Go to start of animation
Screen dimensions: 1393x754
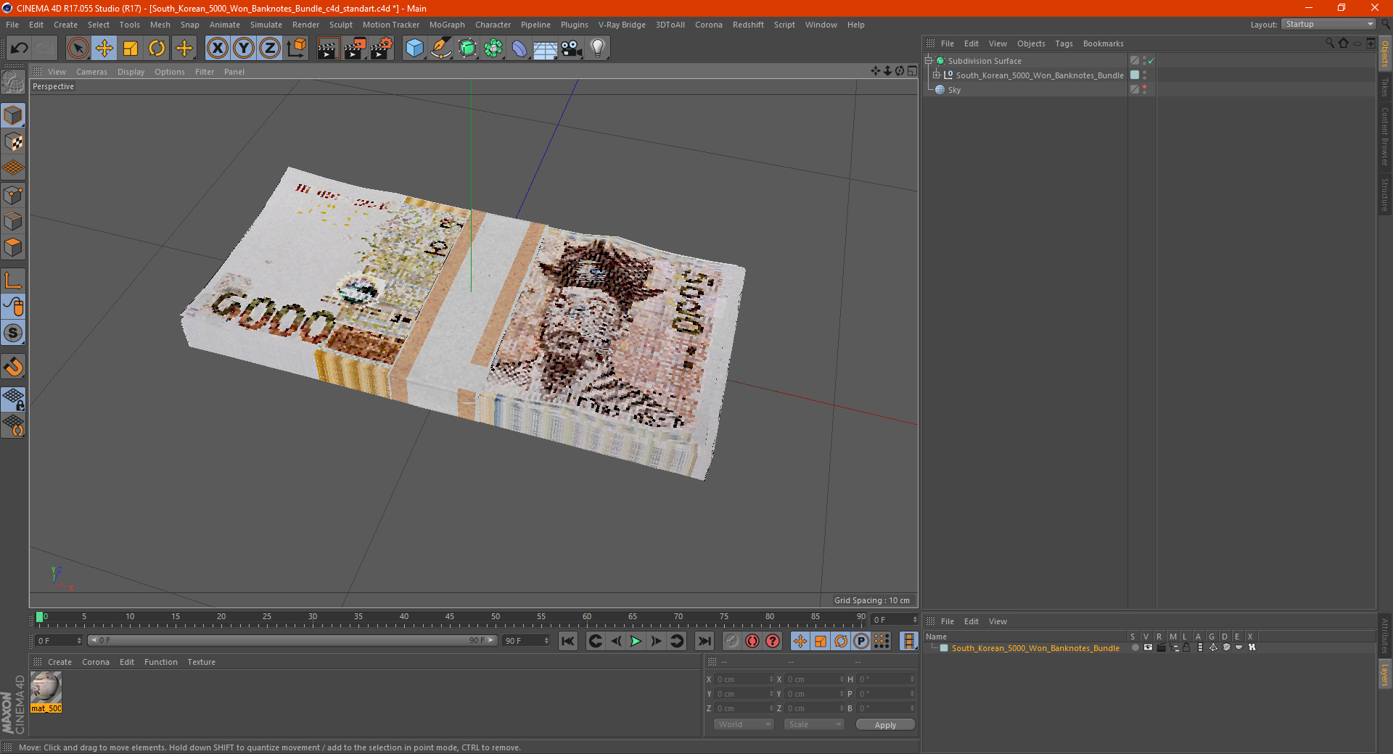[568, 641]
